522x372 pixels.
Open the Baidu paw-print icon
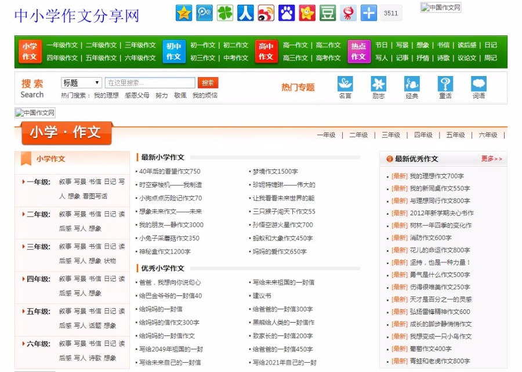coord(287,12)
